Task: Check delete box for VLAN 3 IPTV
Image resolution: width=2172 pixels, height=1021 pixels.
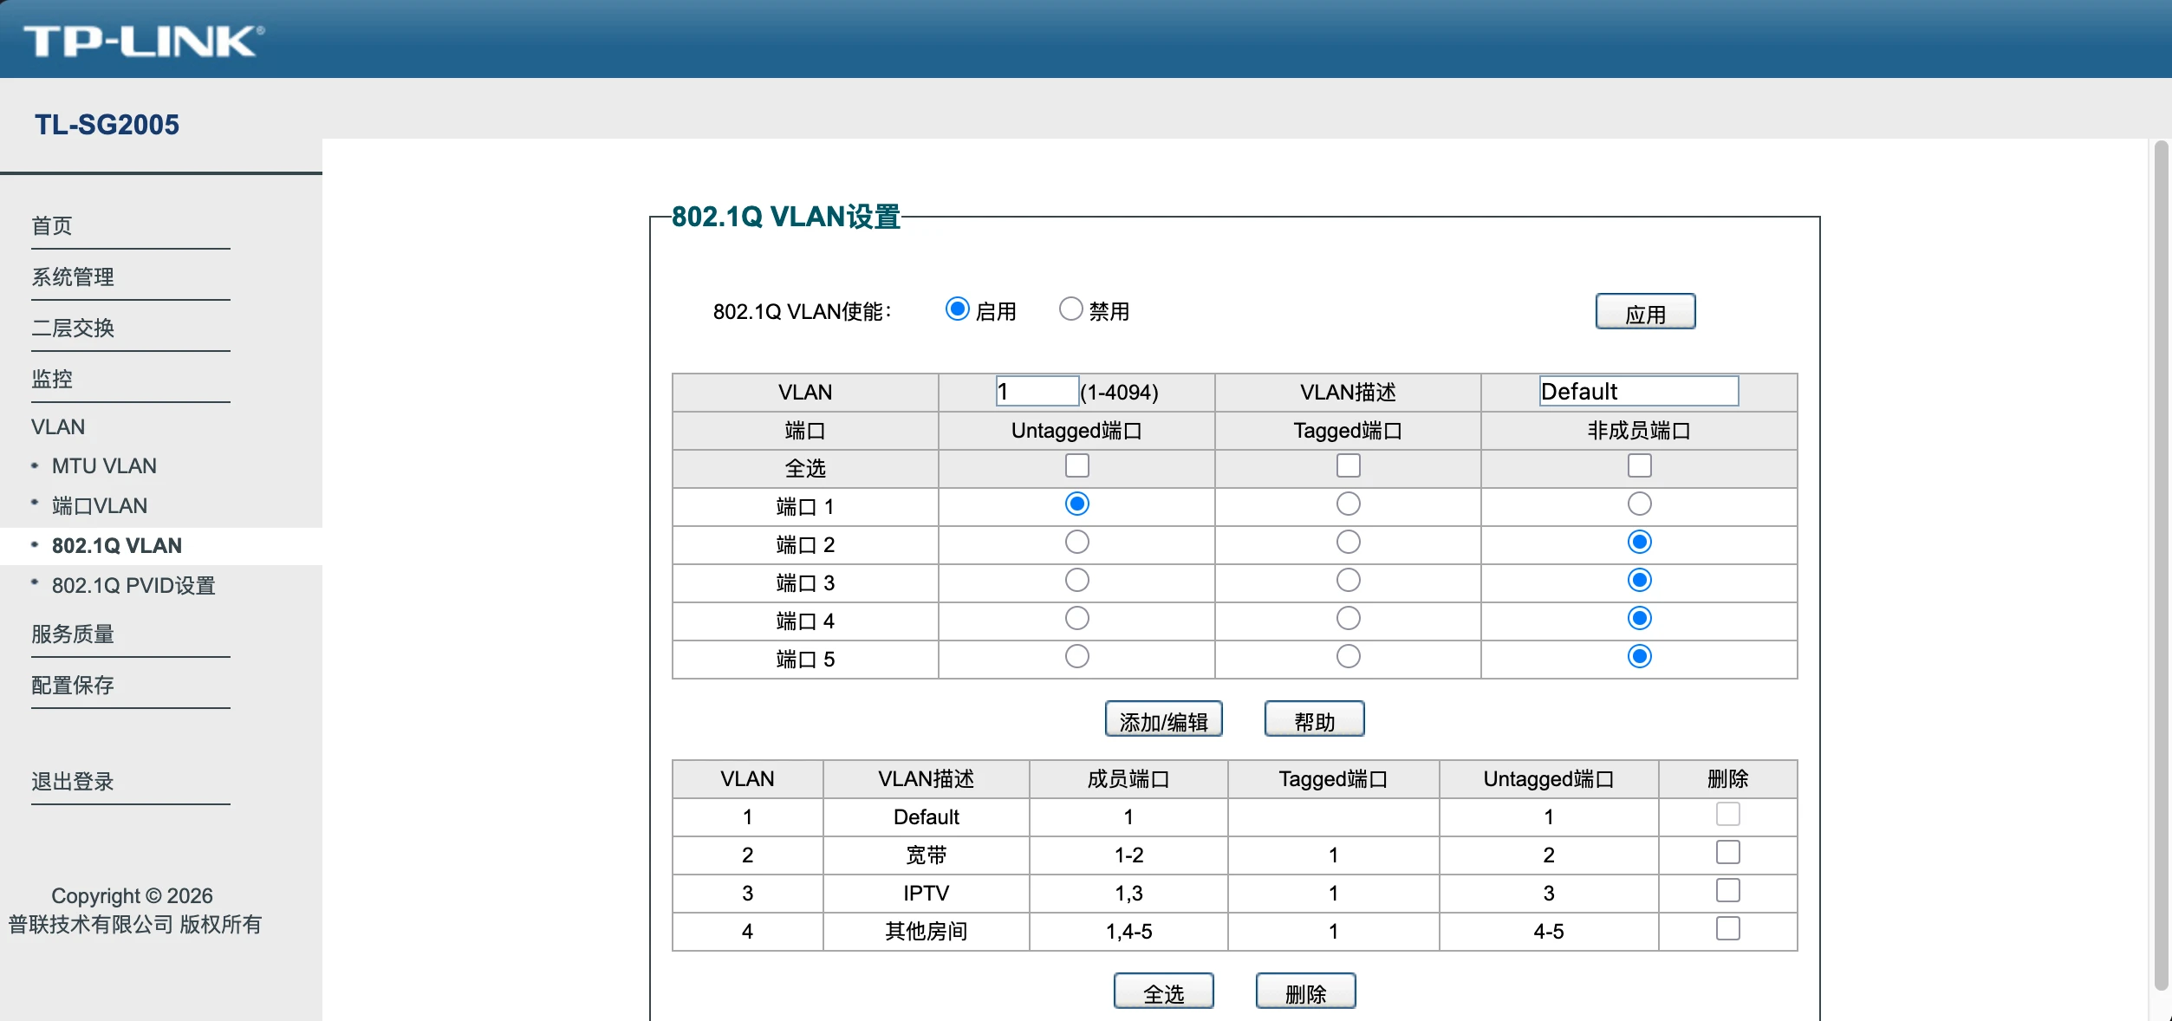Action: point(1727,891)
